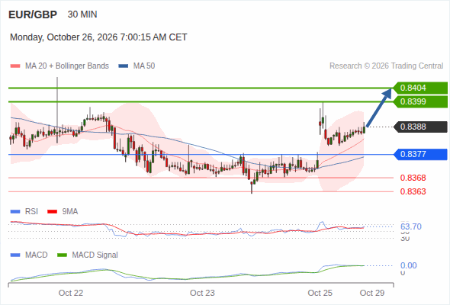Screen dimensions: 450x305
Task: Click the 63.70 RSI value label
Action: (411, 226)
